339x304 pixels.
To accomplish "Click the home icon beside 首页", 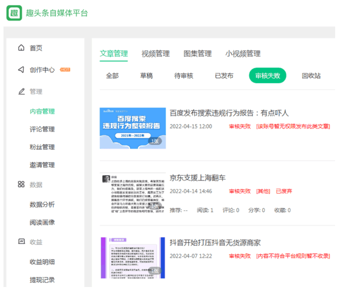I will (x=21, y=47).
